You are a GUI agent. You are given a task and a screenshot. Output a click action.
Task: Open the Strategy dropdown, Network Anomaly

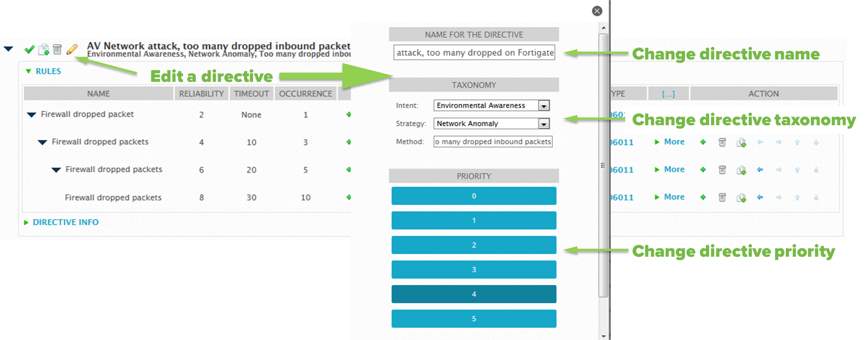pos(492,123)
